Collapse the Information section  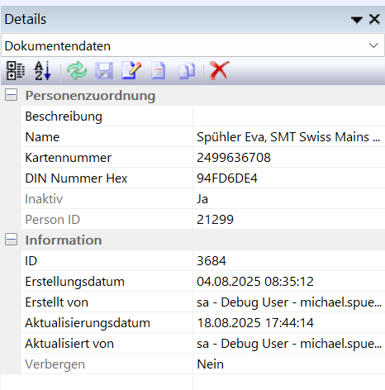[x=11, y=240]
